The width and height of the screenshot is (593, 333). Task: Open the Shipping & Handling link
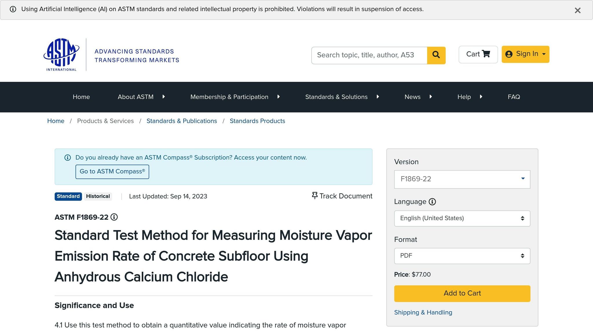pos(423,312)
